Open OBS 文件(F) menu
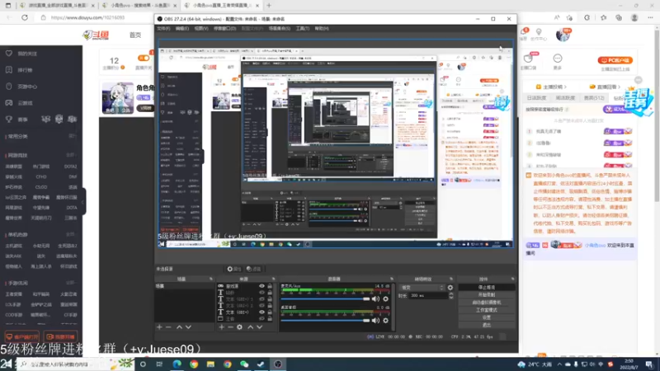 click(163, 29)
